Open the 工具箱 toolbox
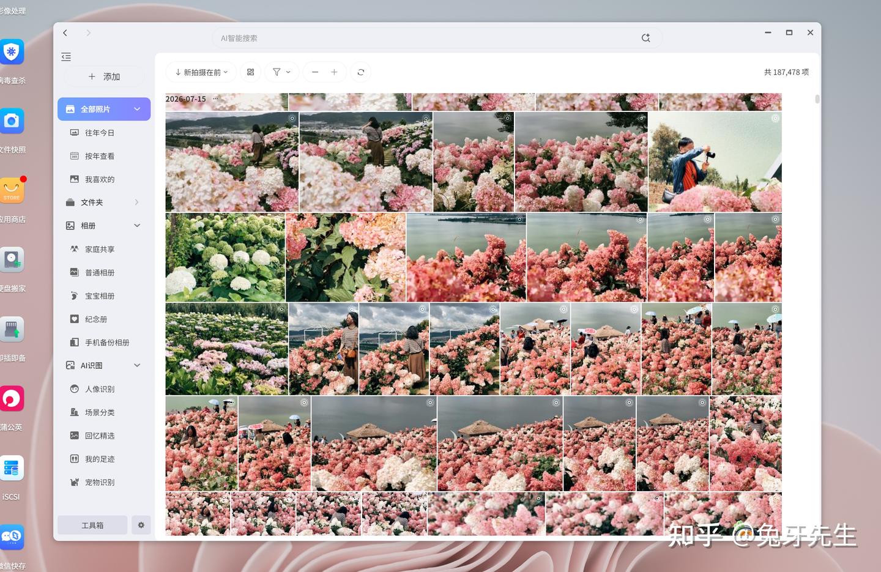Screen dimensions: 881x572 tap(92, 525)
